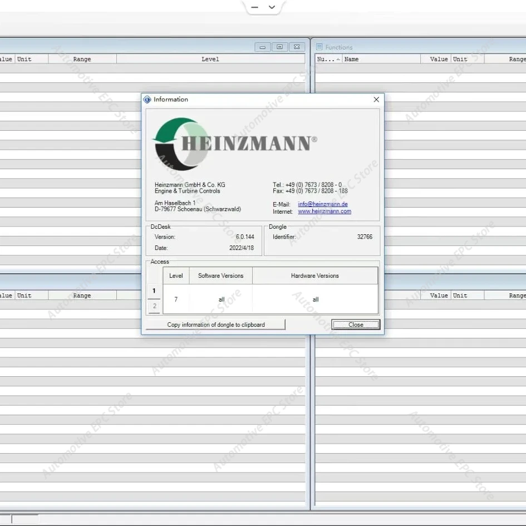Click the D-79677 Schoenau address line
Screen dimensions: 526x526
click(198, 209)
